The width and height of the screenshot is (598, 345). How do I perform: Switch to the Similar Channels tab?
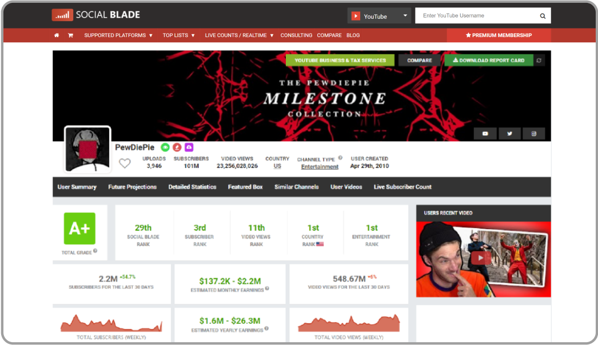coord(297,187)
